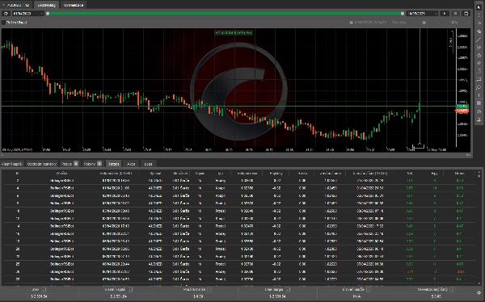Open the Pozice tab
Viewport: 485px width, 302px height.
tap(70, 164)
